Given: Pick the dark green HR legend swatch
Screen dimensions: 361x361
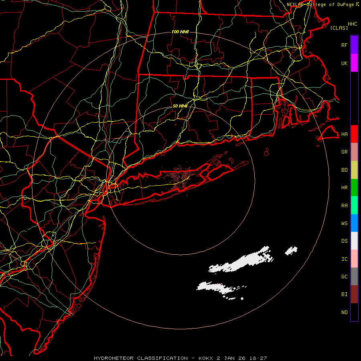Looking at the screenshot, I should pos(354,188).
